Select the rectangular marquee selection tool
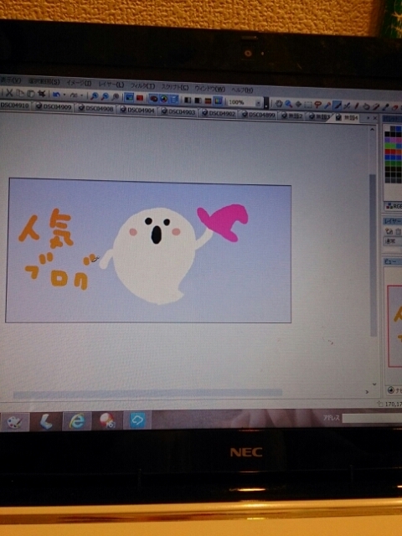The height and width of the screenshot is (536, 402). click(x=308, y=105)
